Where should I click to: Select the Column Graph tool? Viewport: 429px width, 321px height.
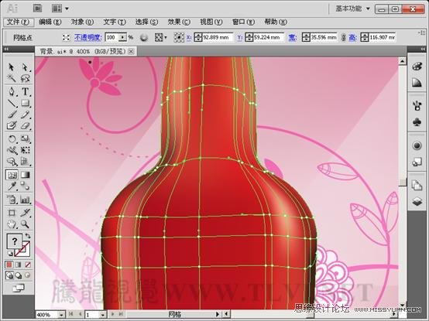(x=25, y=200)
